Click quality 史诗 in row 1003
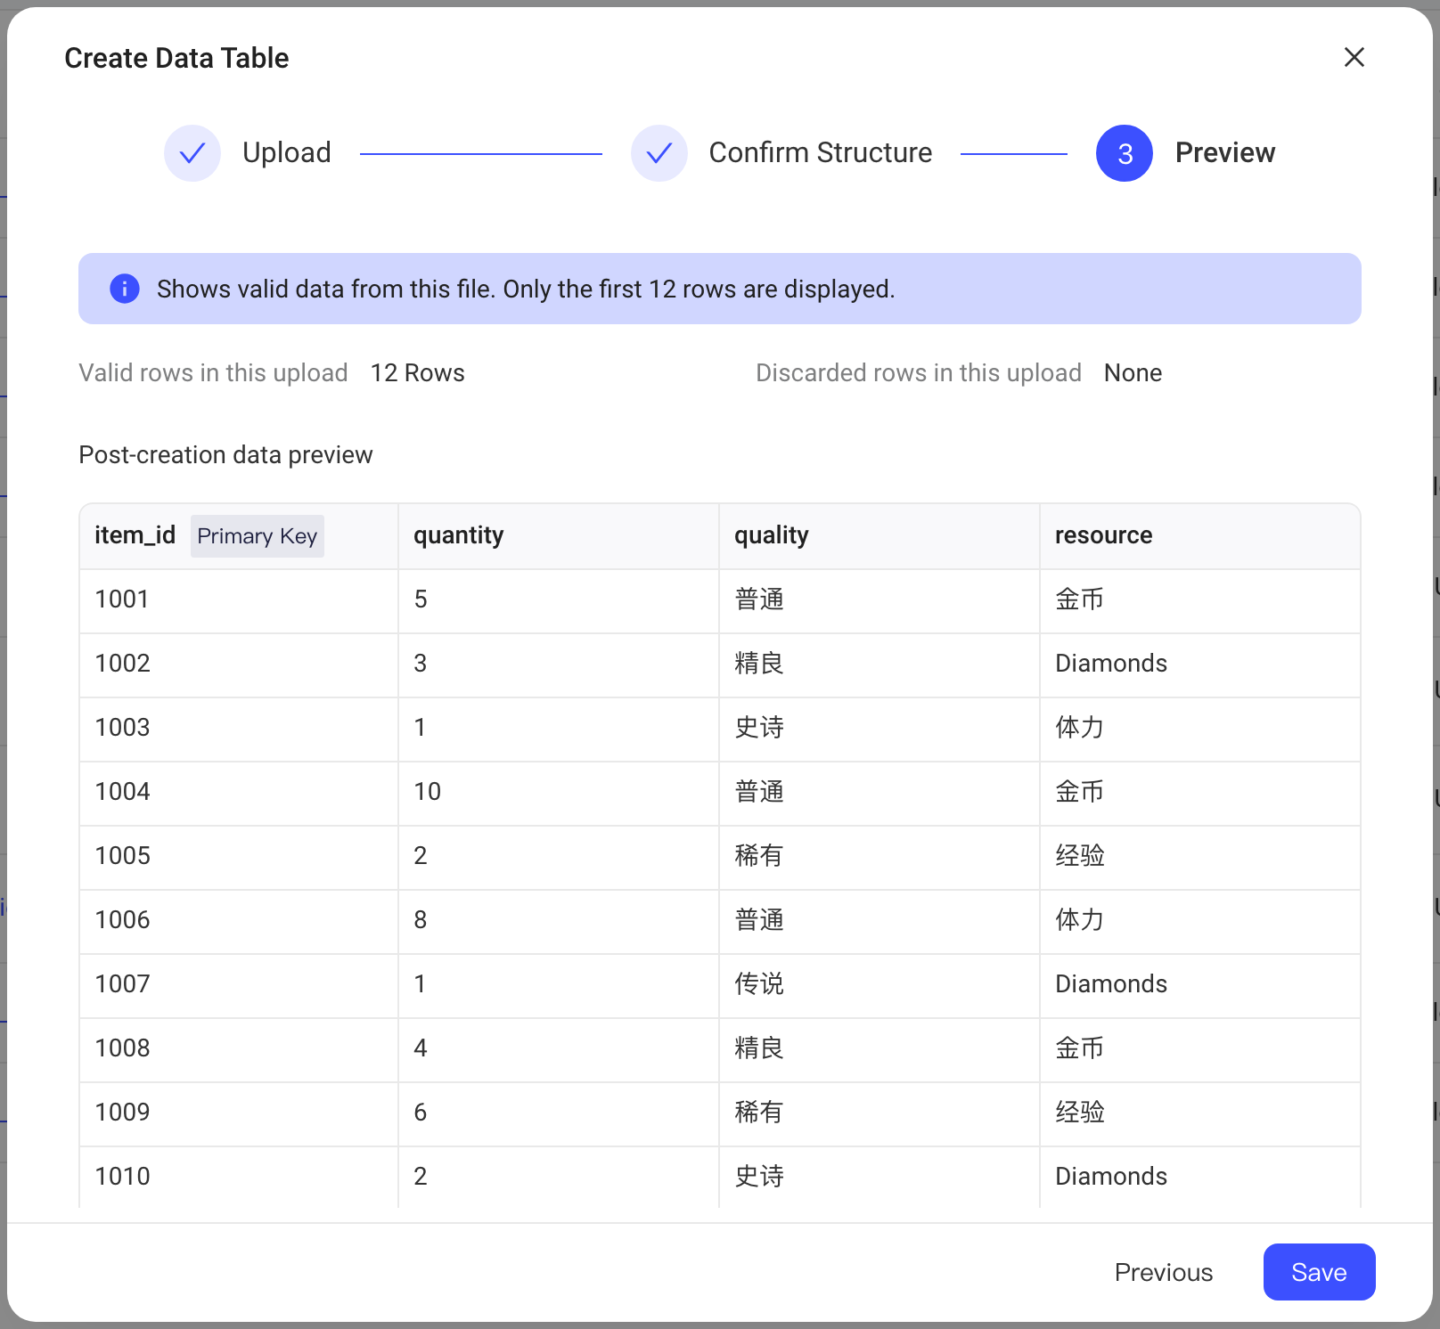1440x1329 pixels. tap(880, 730)
